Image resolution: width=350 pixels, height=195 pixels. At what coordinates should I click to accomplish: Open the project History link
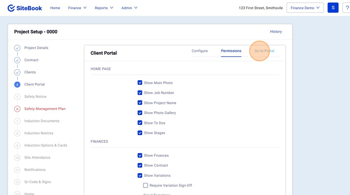pyautogui.click(x=276, y=32)
